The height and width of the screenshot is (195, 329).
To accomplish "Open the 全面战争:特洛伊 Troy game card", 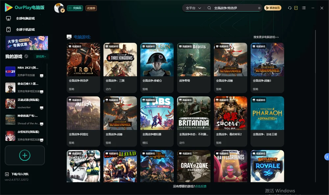I will point(83,68).
